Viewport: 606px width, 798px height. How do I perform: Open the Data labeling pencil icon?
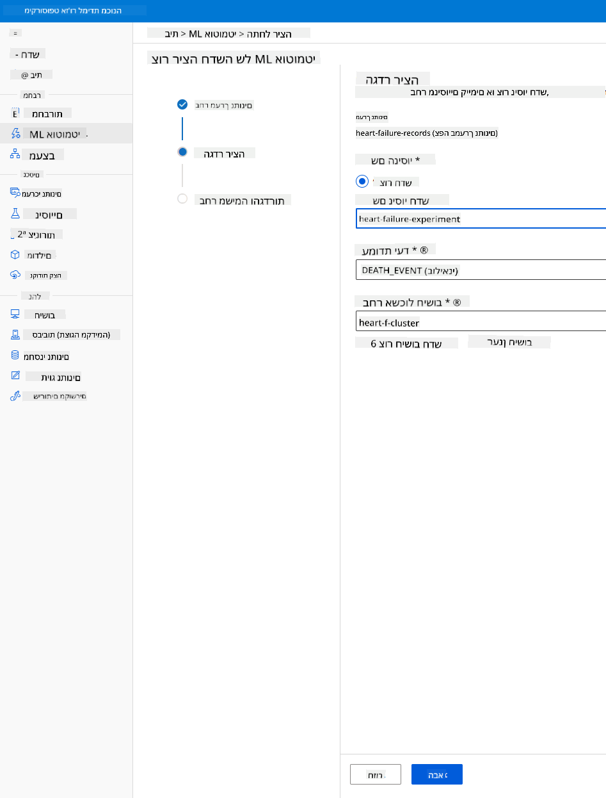pos(15,376)
